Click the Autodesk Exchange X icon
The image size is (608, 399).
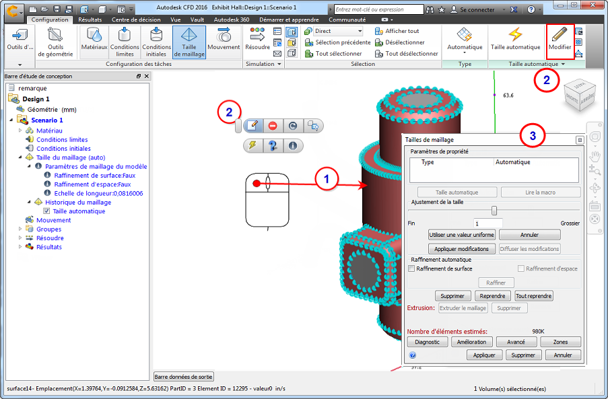coord(514,9)
